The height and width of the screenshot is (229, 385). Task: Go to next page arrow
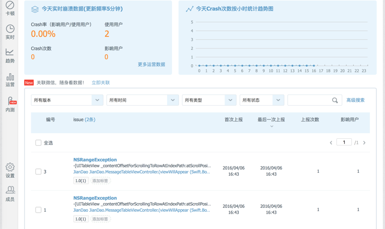click(364, 143)
